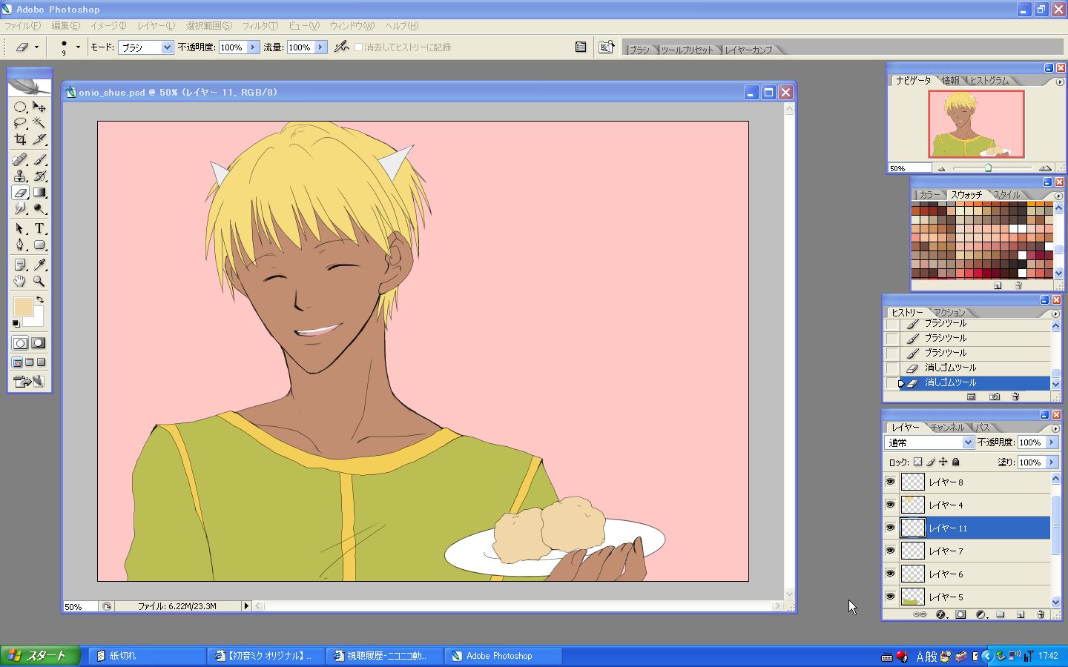Open the foreground color picker
The width and height of the screenshot is (1068, 667).
tap(22, 308)
